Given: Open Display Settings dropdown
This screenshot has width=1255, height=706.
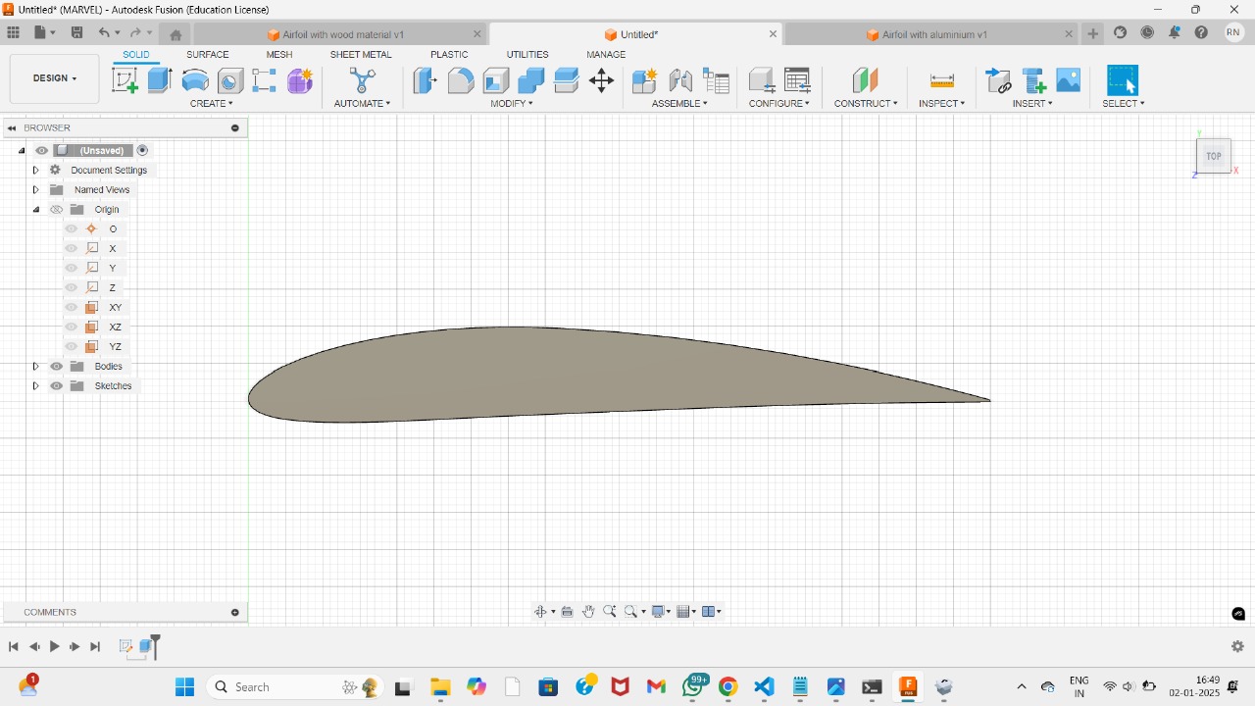Looking at the screenshot, I should [x=661, y=612].
